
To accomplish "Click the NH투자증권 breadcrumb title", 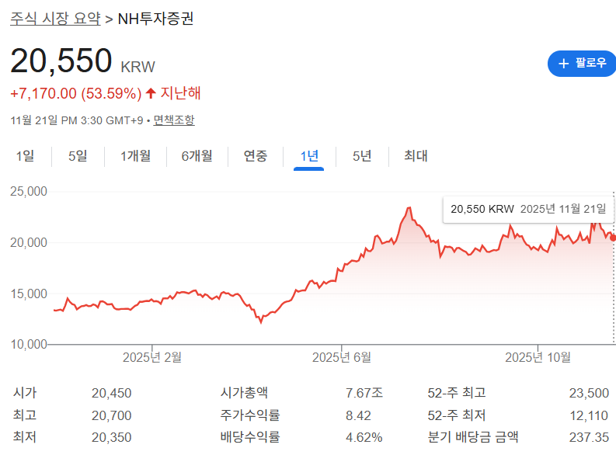I will tap(155, 19).
